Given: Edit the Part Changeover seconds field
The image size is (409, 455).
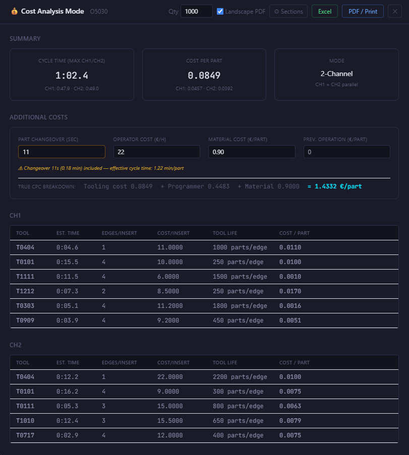Looking at the screenshot, I should click(x=62, y=152).
